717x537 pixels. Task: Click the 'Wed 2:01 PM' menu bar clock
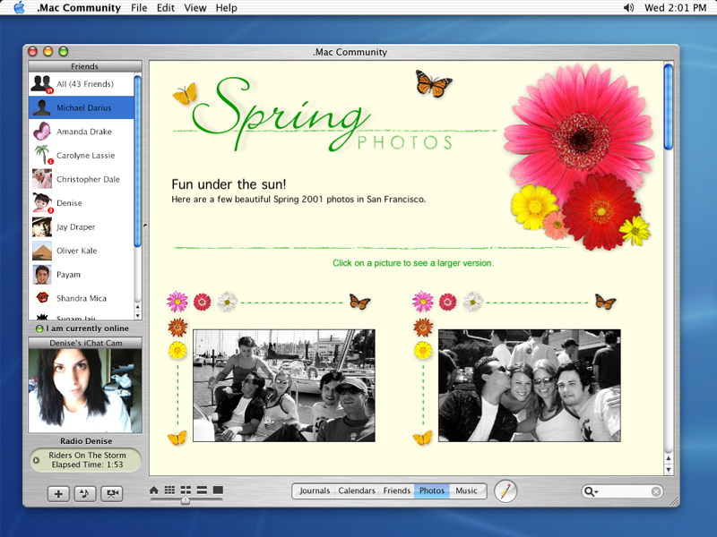pyautogui.click(x=675, y=8)
